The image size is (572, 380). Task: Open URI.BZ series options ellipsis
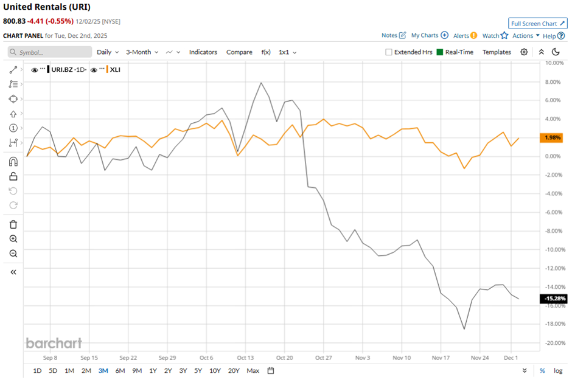pos(43,69)
